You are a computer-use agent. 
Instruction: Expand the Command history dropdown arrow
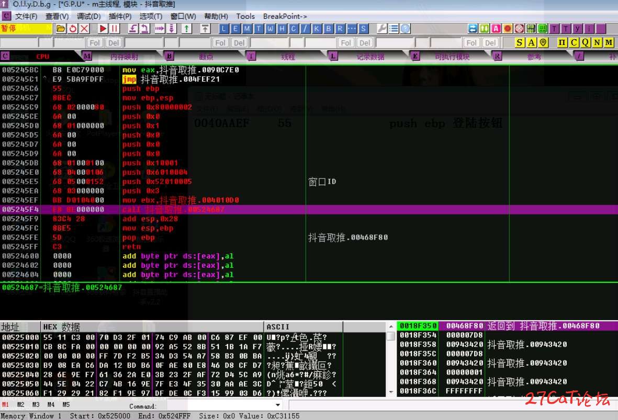[x=278, y=405]
